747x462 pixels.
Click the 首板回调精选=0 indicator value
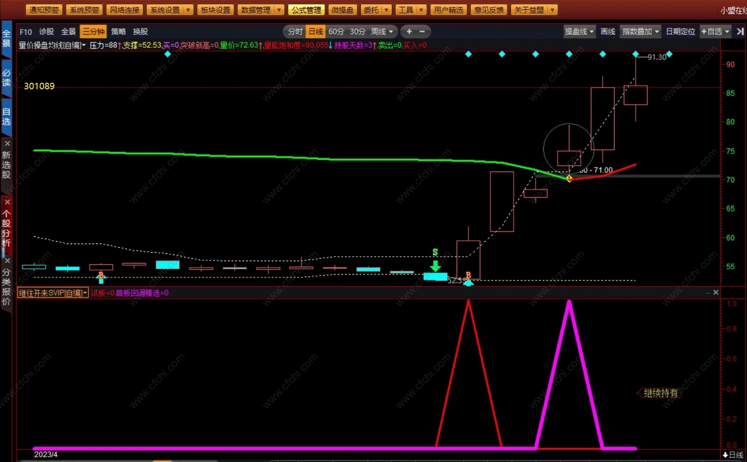pos(142,293)
